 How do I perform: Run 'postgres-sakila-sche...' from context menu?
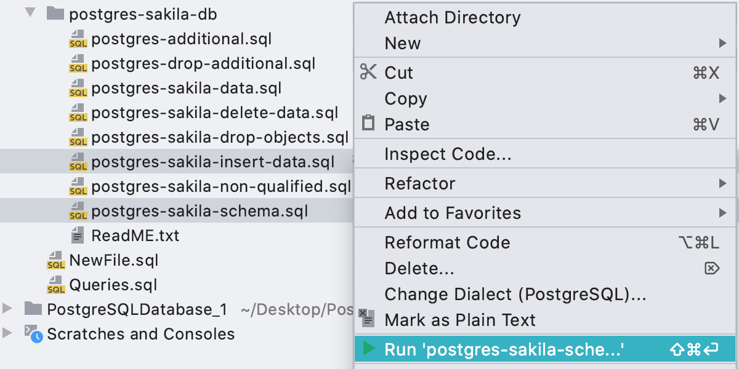tap(546, 349)
